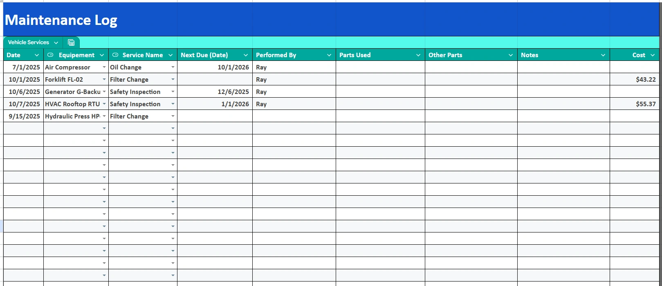
Task: Select the $43.22 cost cell
Action: click(634, 79)
